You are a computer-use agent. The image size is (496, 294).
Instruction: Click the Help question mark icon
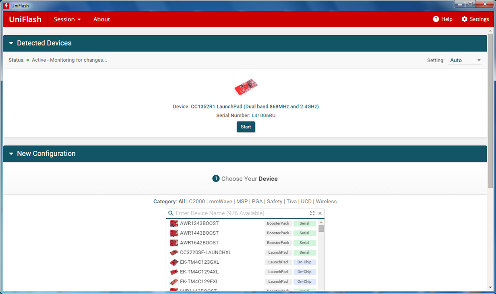[x=436, y=19]
